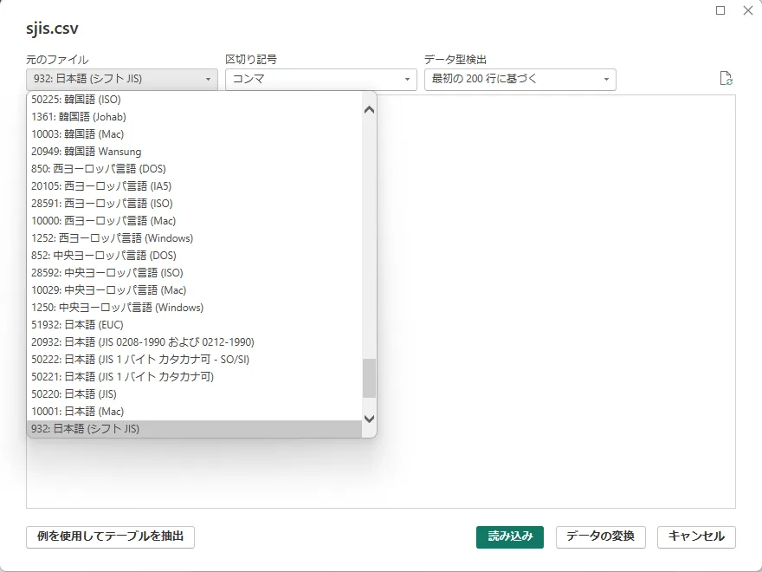Select 50222: 日本語 JIS 1バイト カタカナ可 SO/SI

pyautogui.click(x=194, y=360)
